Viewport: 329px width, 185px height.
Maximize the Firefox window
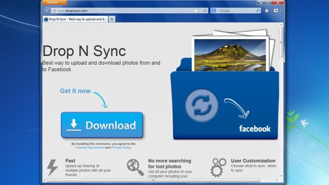(x=268, y=2)
